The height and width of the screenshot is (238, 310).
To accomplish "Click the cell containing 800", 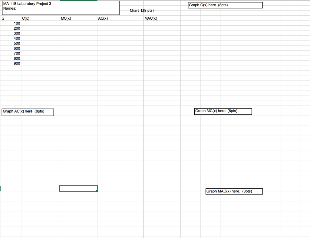I will tap(11, 58).
